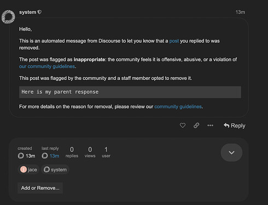Like this post with the heart icon
Screen dimensions: 268x205
pyautogui.click(x=183, y=125)
